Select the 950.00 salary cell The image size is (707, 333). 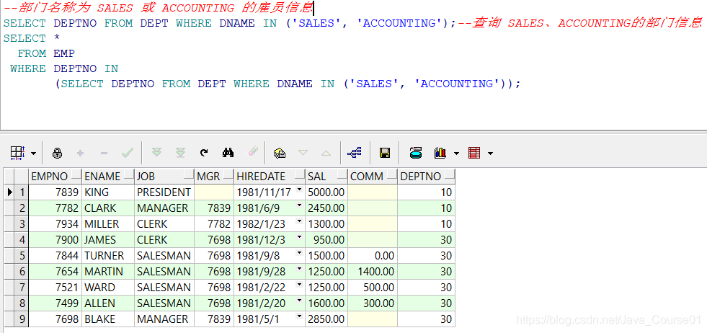pos(326,239)
